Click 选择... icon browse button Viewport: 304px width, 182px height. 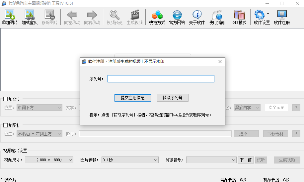pyautogui.click(x=246, y=134)
